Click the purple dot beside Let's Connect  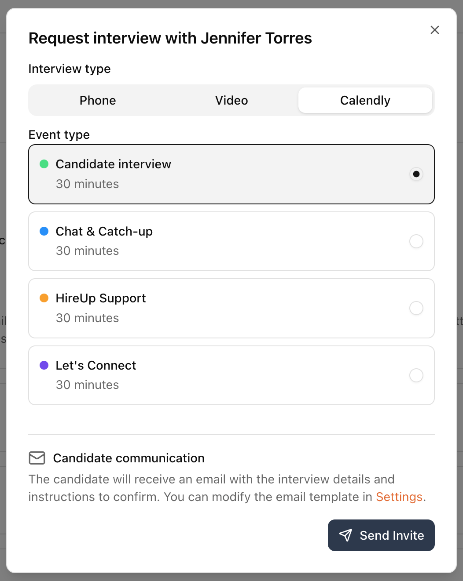pyautogui.click(x=44, y=365)
